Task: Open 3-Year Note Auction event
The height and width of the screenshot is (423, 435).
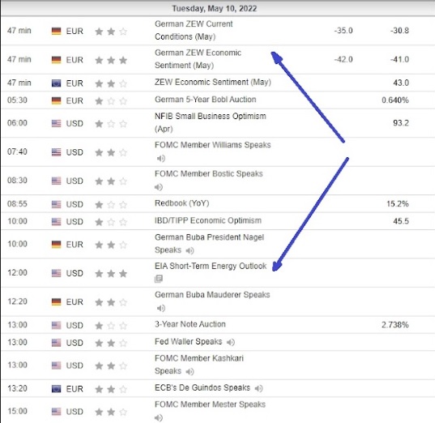Action: tap(190, 324)
